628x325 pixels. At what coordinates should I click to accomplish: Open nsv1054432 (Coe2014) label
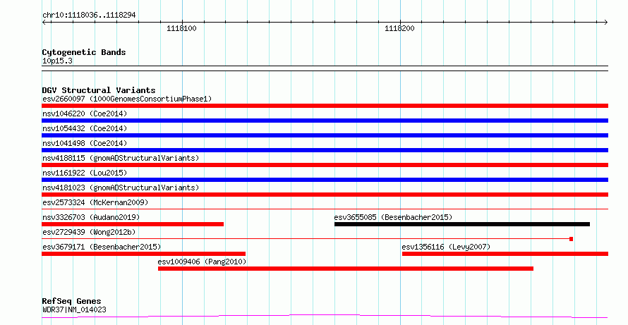point(85,128)
